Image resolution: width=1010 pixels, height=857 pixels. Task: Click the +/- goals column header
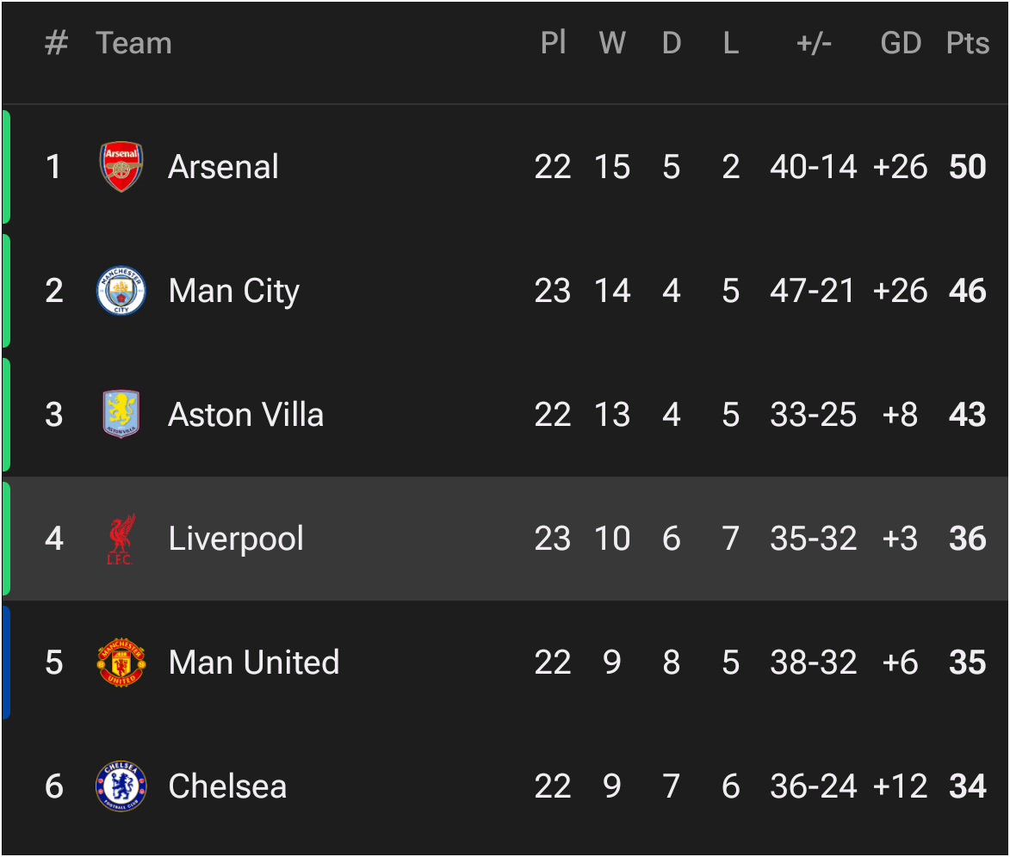pos(814,43)
